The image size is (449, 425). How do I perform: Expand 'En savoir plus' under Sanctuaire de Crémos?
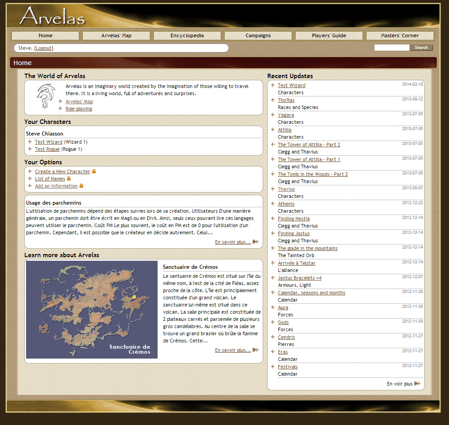point(233,350)
